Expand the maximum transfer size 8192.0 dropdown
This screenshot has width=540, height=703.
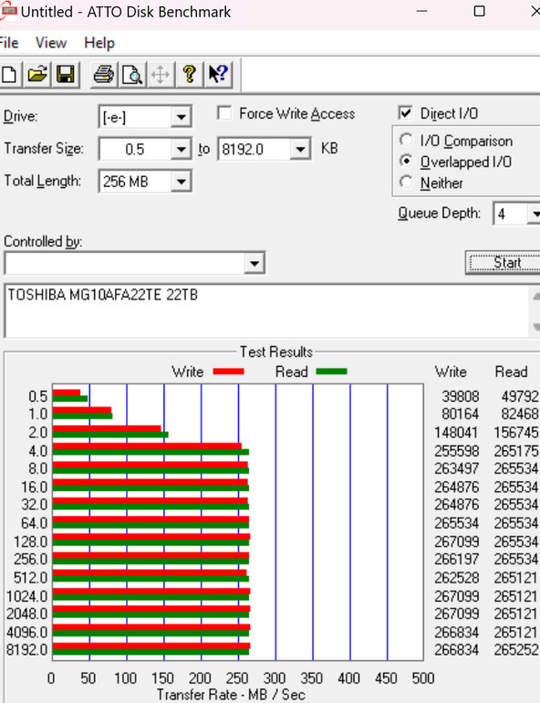[x=299, y=150]
